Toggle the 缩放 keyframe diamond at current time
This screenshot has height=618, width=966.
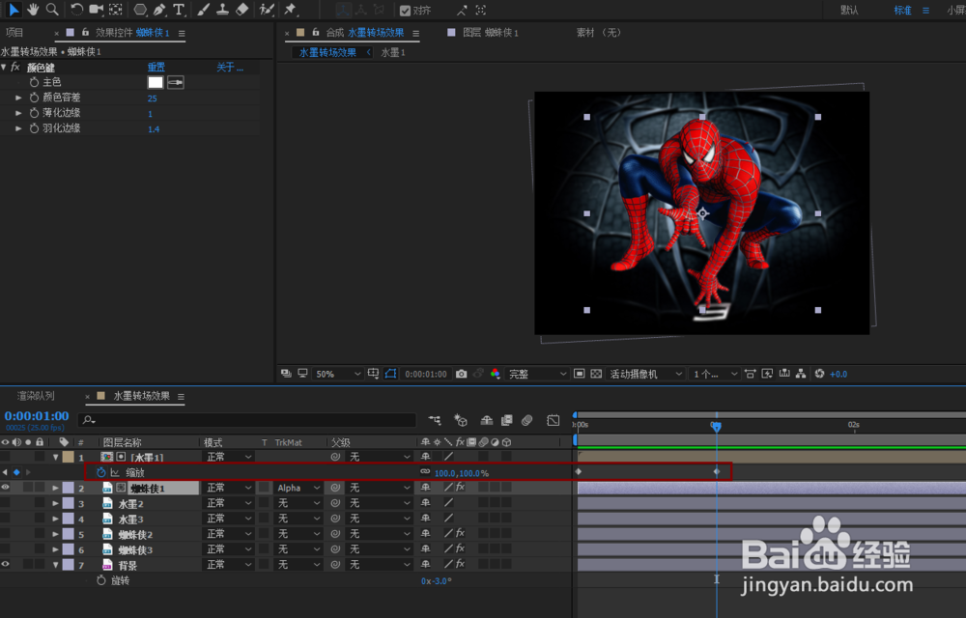pyautogui.click(x=16, y=472)
